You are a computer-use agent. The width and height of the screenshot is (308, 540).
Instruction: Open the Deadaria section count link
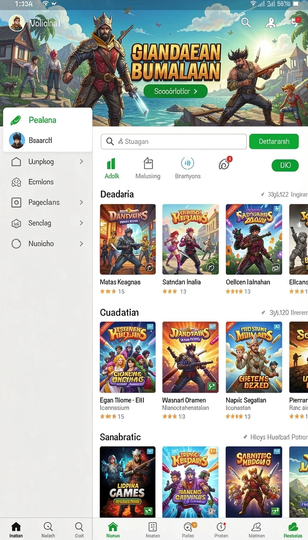pyautogui.click(x=284, y=194)
